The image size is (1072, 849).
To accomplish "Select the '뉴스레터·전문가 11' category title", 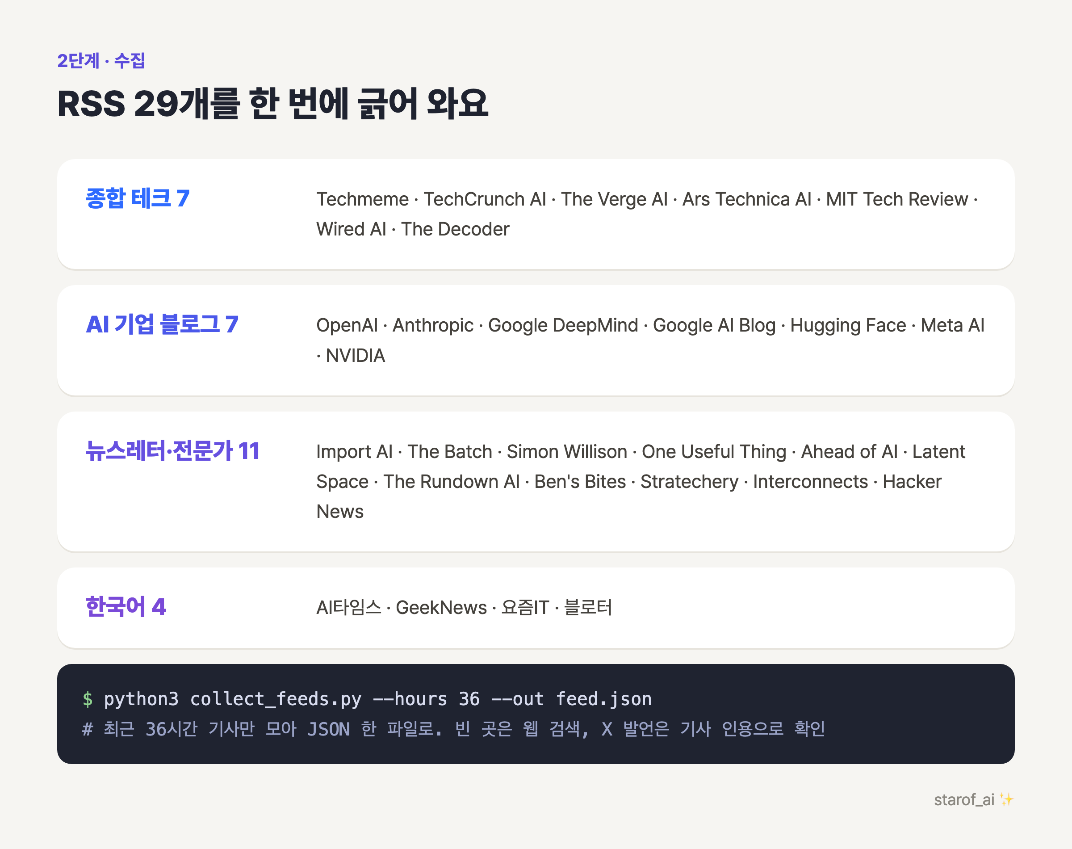I will coord(173,451).
